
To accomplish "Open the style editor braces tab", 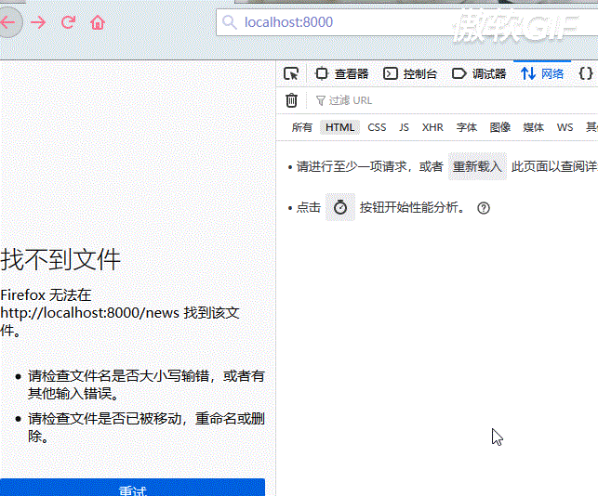I will (586, 73).
